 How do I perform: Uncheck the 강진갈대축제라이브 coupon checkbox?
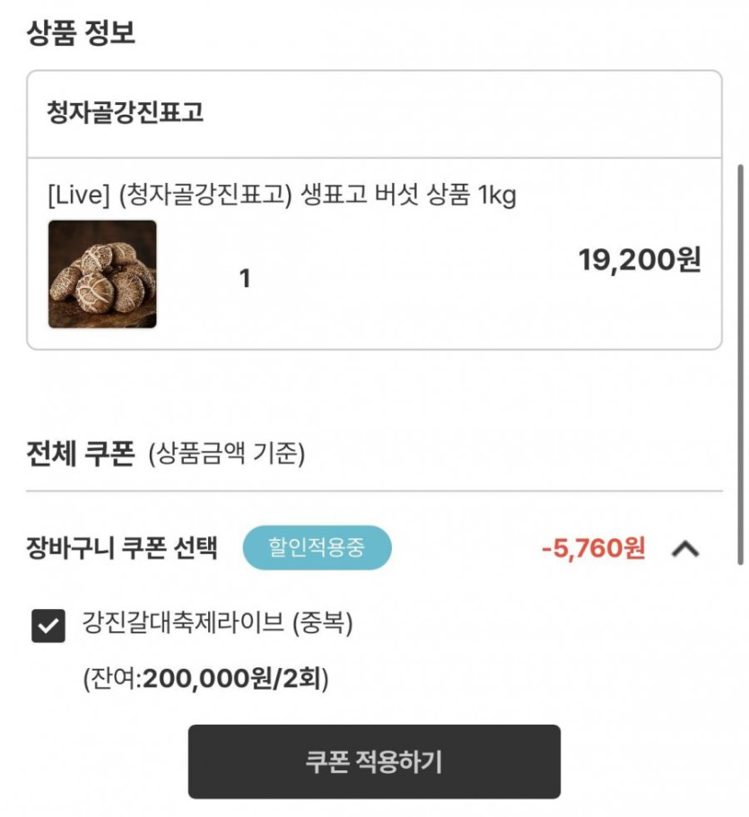pos(48,626)
